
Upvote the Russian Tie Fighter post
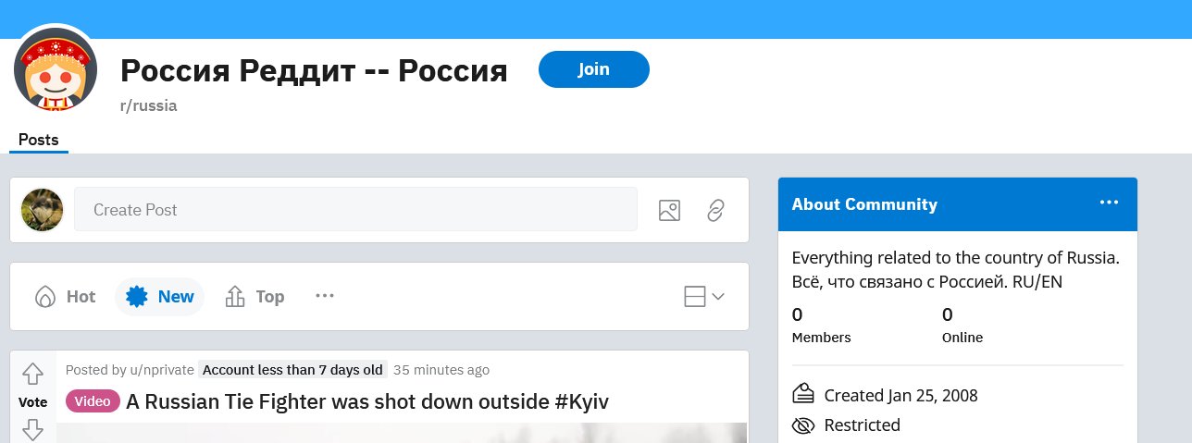coord(32,375)
